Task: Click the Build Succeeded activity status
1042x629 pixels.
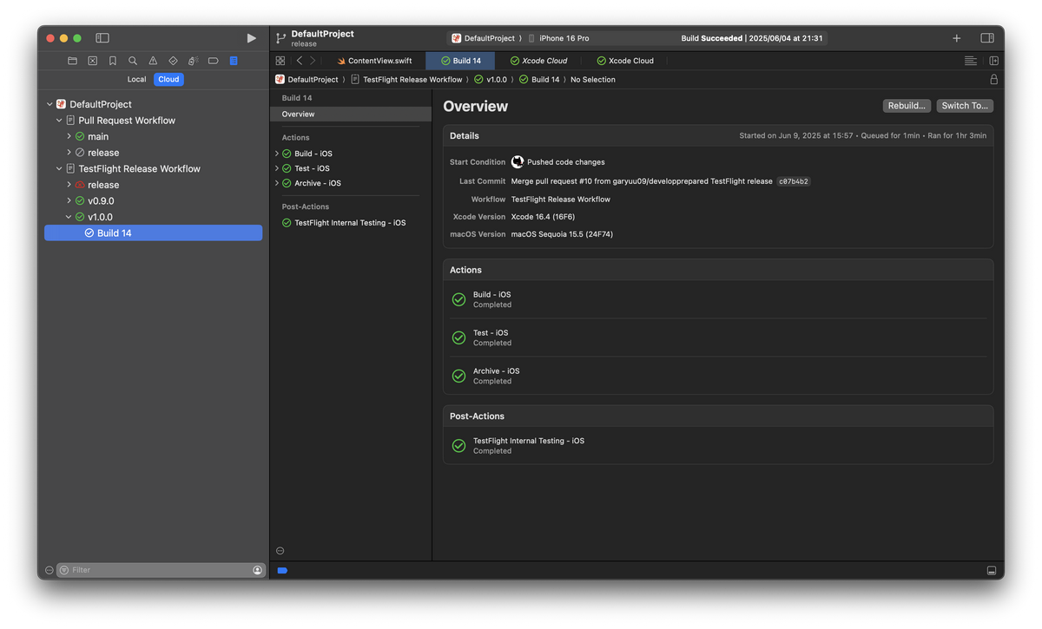Action: [752, 38]
